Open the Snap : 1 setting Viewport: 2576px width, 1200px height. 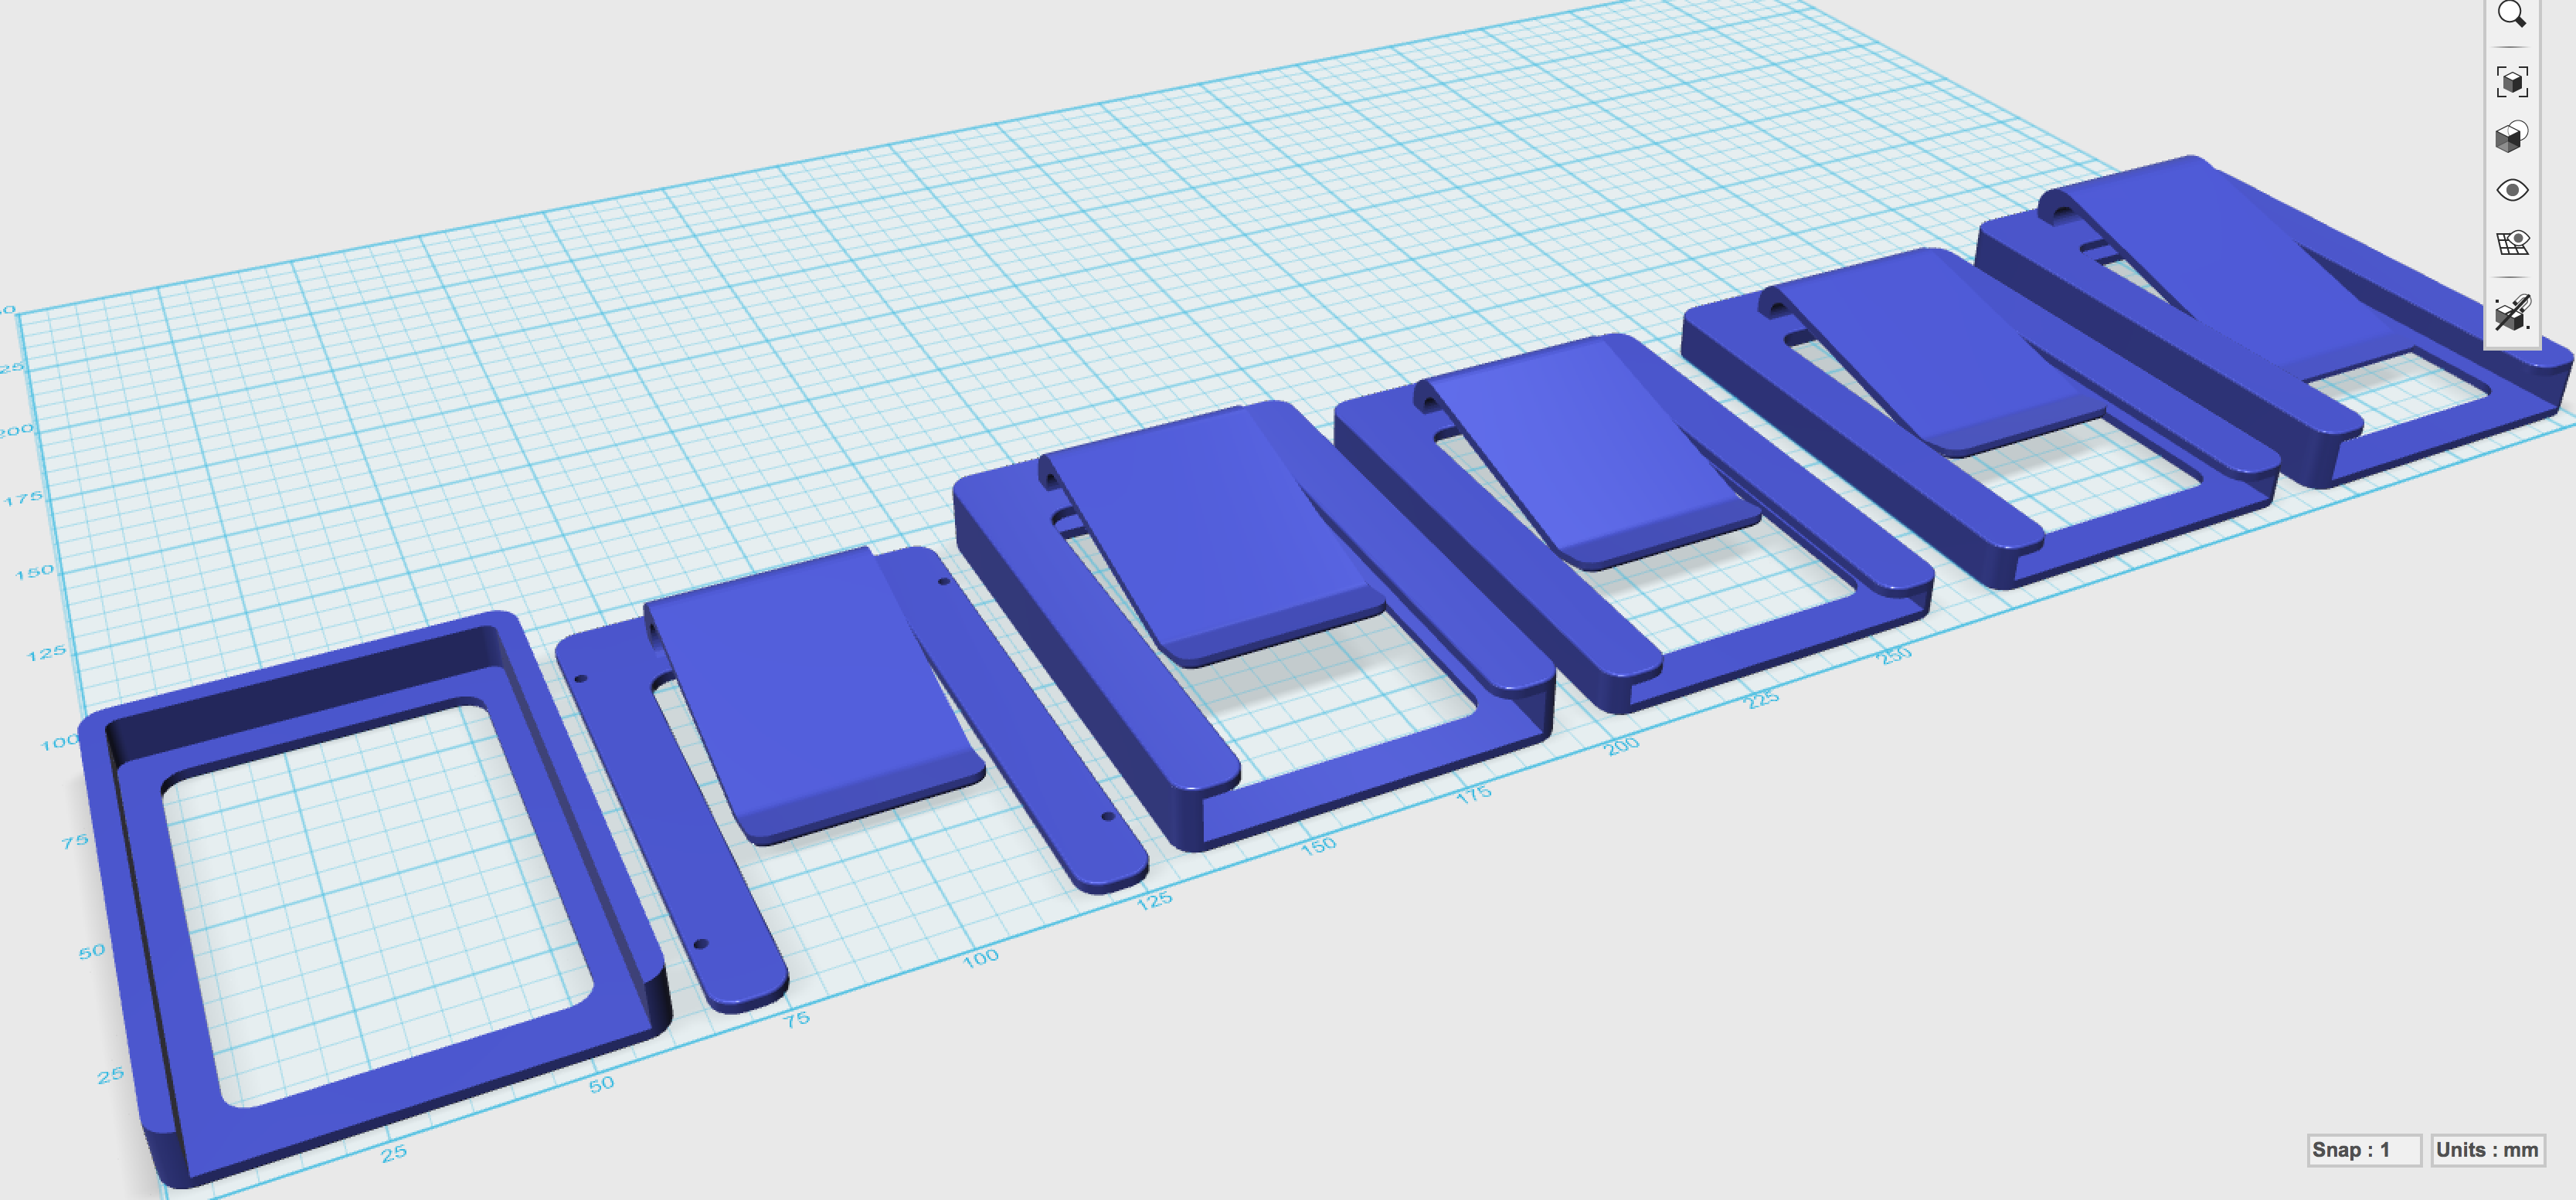point(2364,1150)
